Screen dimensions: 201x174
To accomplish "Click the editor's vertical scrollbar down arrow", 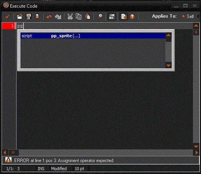I will [x=196, y=146].
